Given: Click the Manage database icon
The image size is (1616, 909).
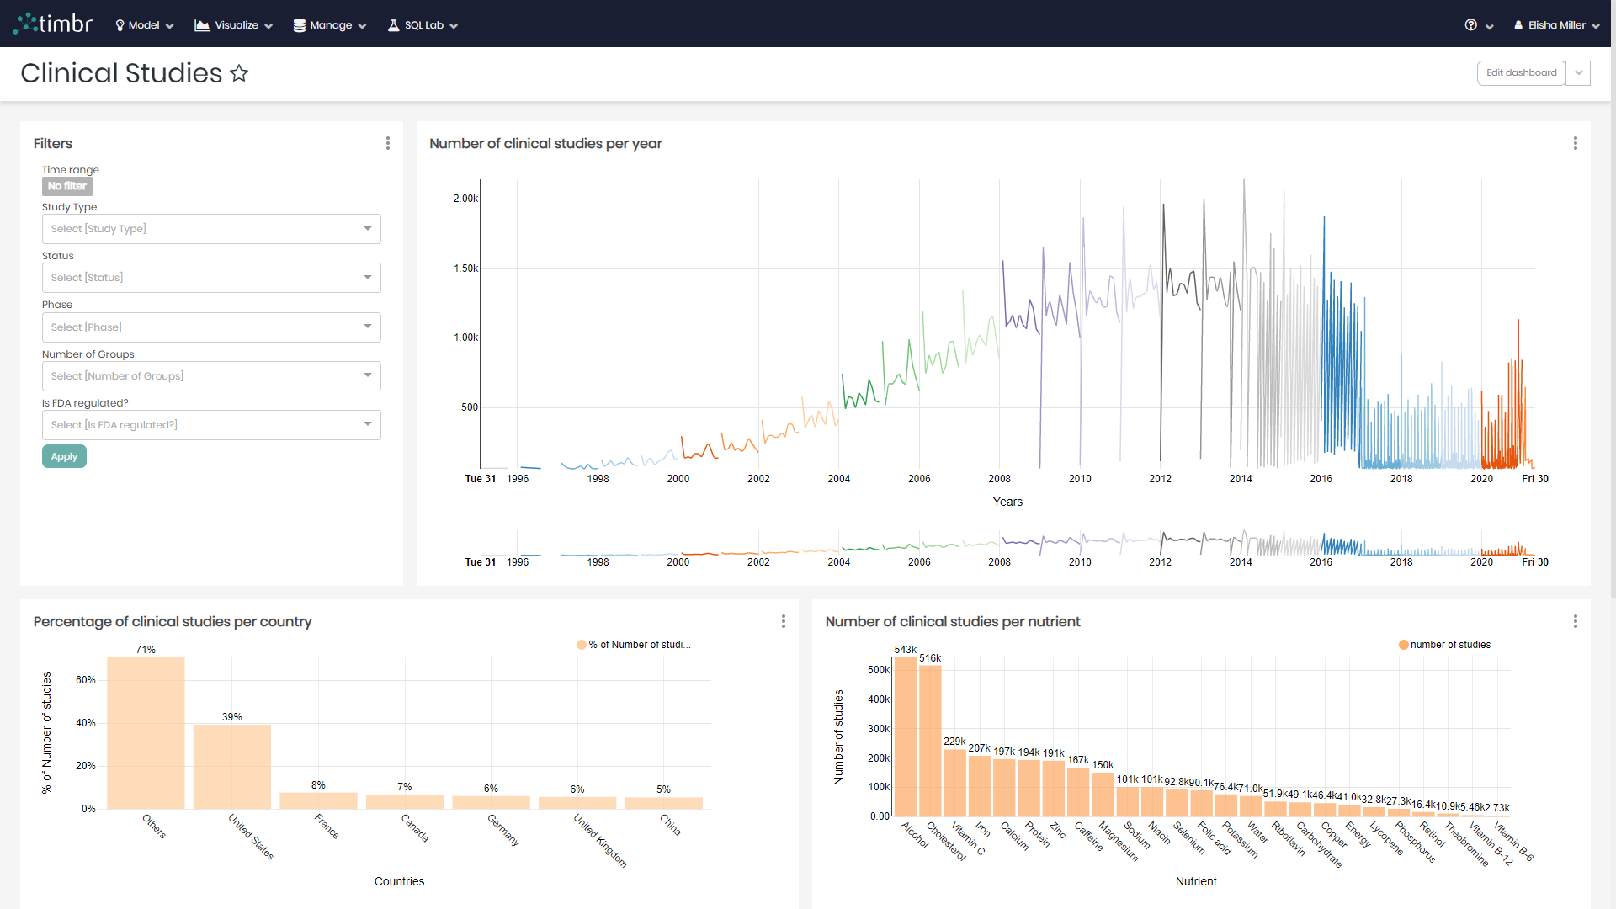Looking at the screenshot, I should tap(299, 24).
